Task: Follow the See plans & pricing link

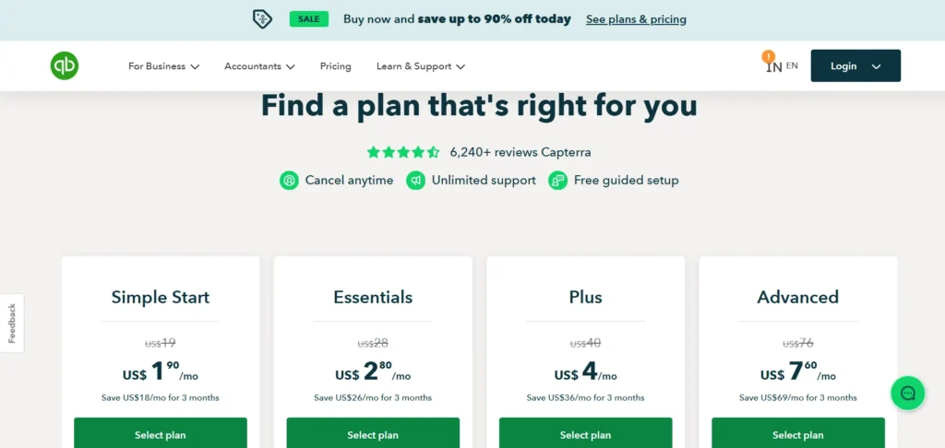Action: coord(636,19)
